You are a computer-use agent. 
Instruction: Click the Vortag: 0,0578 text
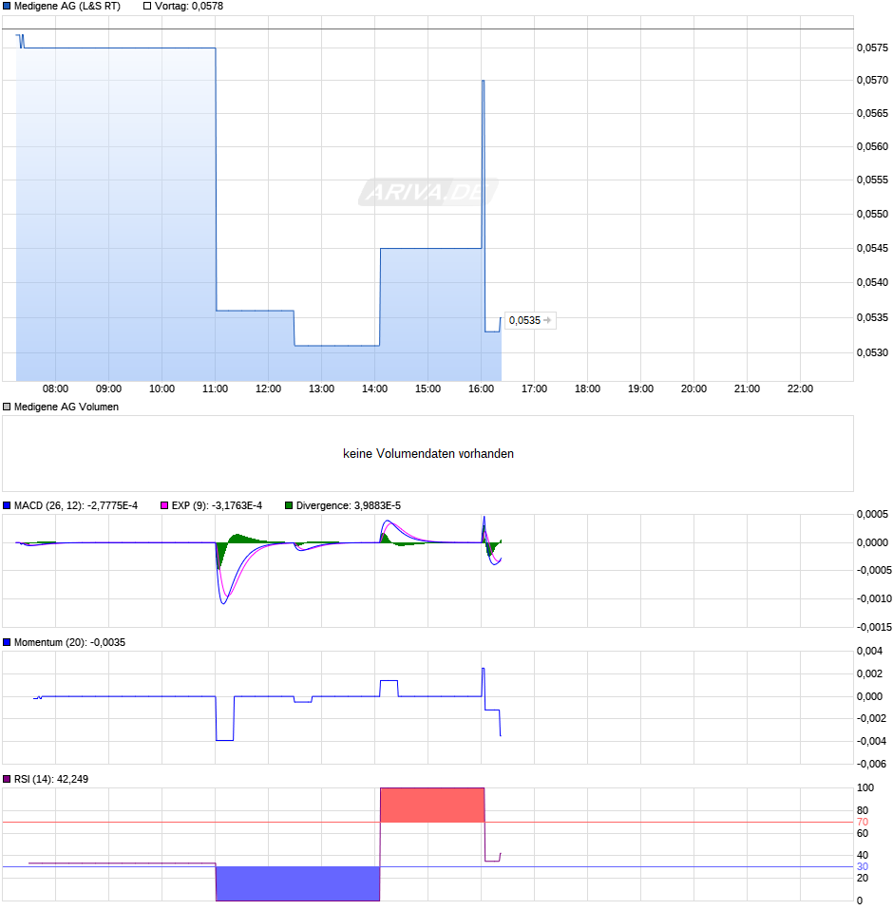click(x=189, y=7)
